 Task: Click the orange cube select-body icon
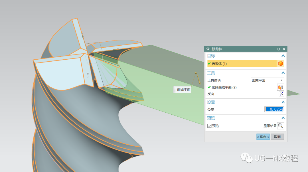[x=281, y=64]
